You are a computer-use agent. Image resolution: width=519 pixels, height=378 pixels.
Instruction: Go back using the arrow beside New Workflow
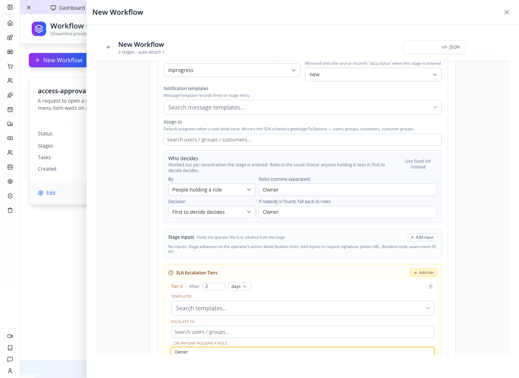pos(109,47)
